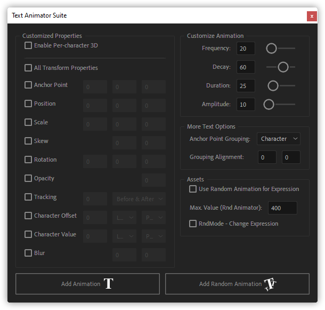Open the Tracking Before & After dropdown
Viewport: 325px width, 310px height.
click(139, 199)
